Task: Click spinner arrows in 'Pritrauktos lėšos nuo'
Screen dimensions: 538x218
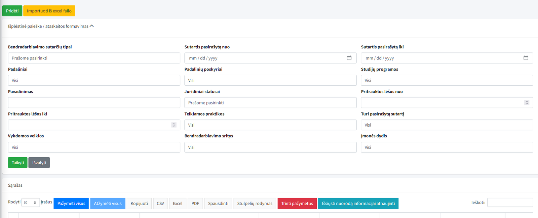Action: click(x=527, y=103)
